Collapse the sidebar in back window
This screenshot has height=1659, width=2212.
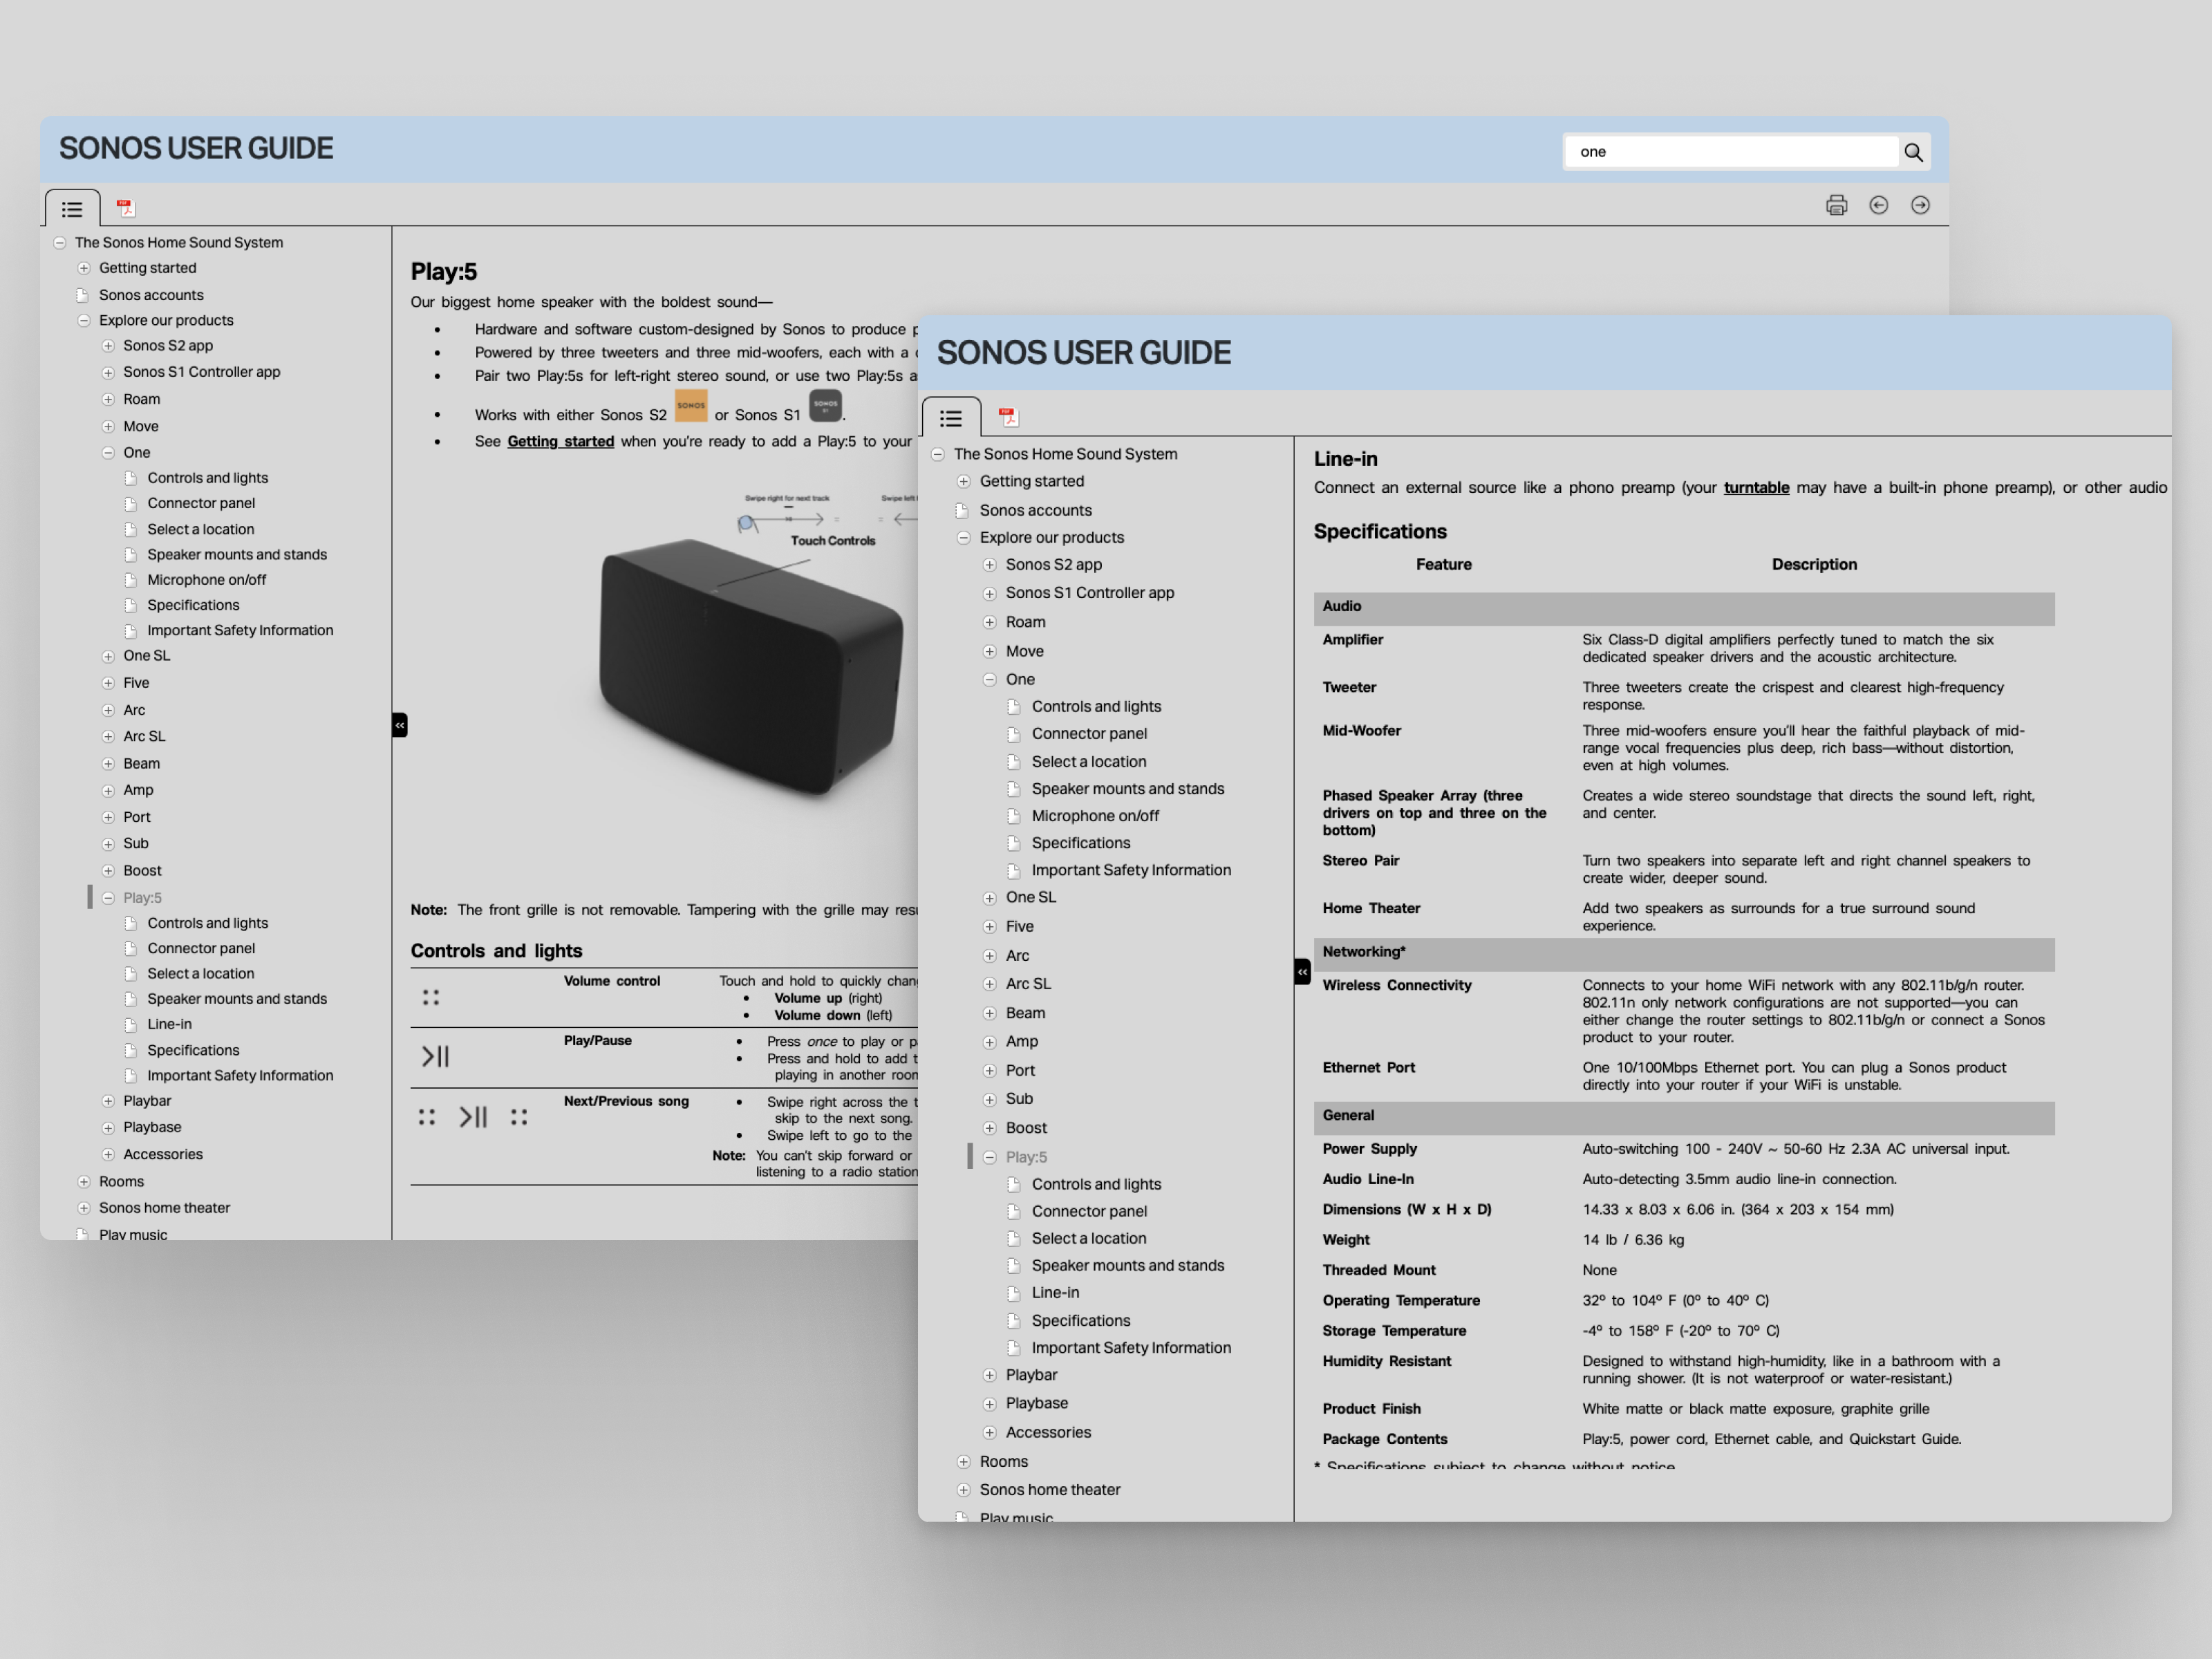400,725
